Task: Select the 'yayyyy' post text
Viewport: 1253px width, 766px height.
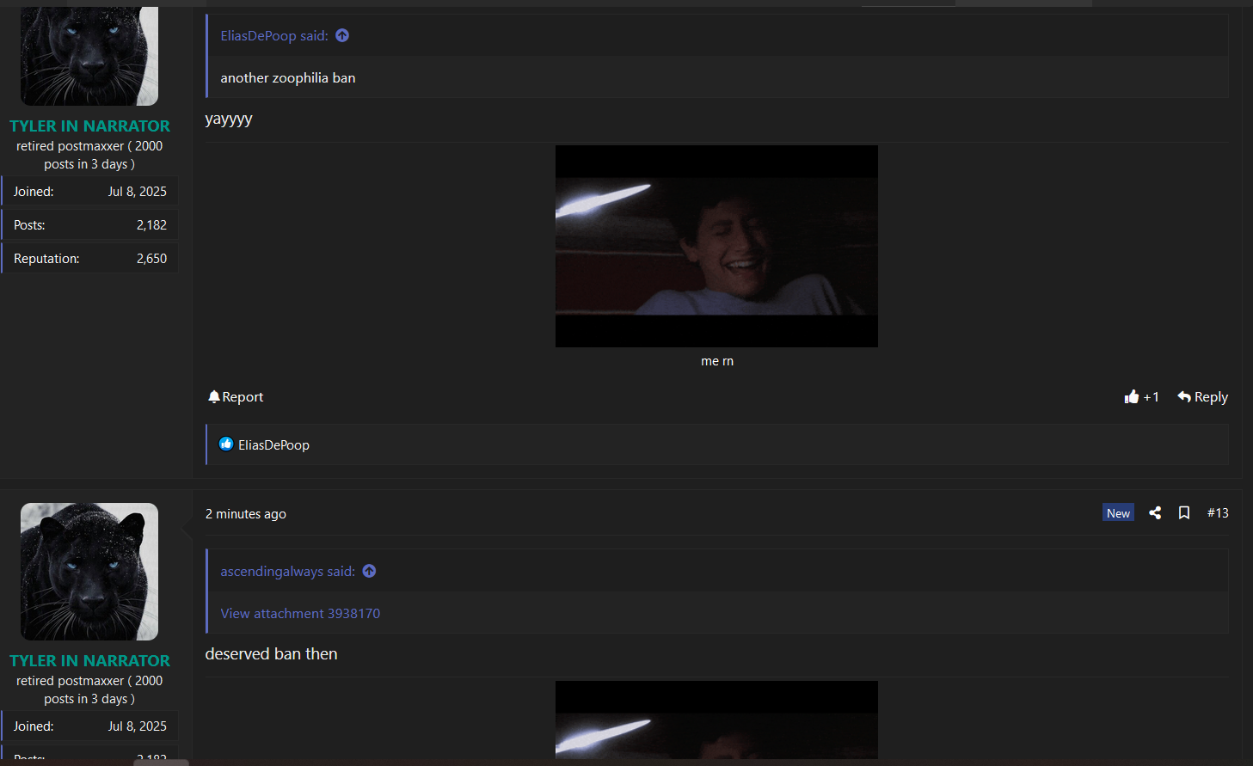Action: 229,119
